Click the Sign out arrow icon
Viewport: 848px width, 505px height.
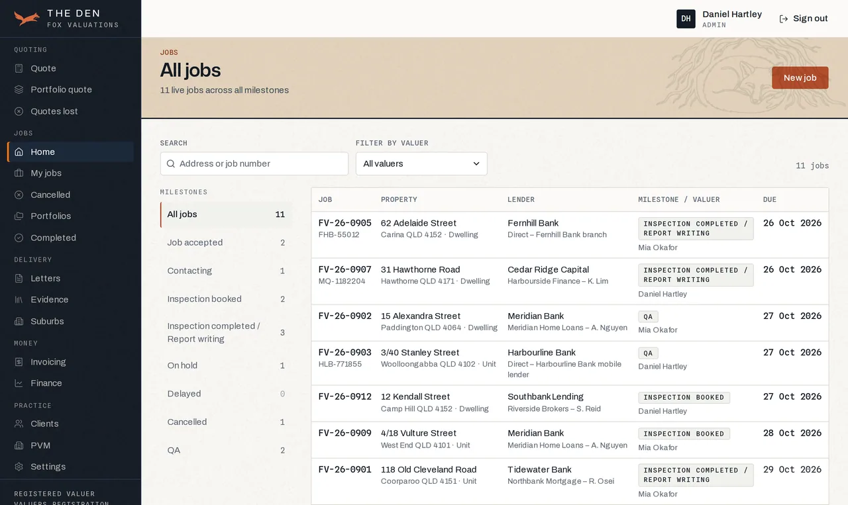click(784, 19)
